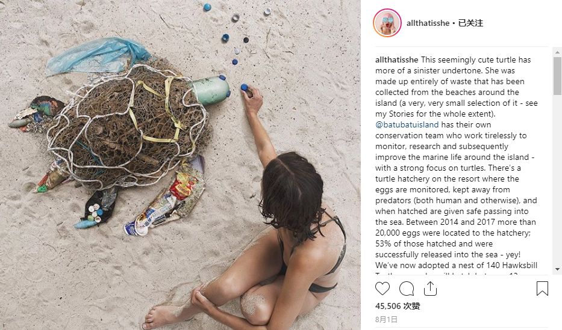The width and height of the screenshot is (562, 330).
Task: Like the post with the heart icon
Action: tap(382, 289)
